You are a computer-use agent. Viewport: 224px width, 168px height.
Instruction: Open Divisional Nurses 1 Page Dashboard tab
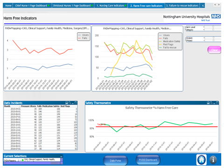73,6
